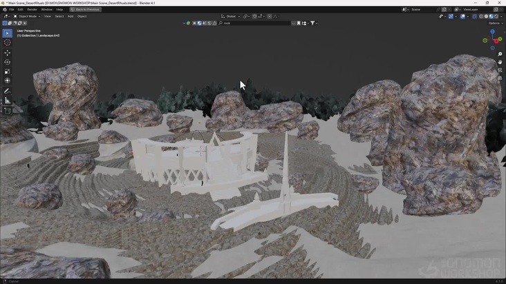Toggle snapping magnet button
506x284 pixels.
click(254, 16)
